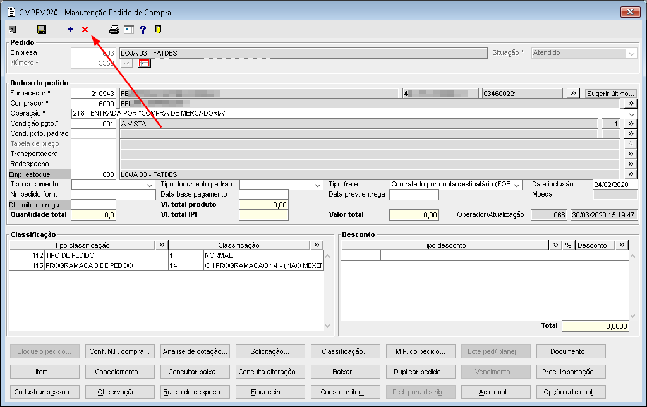Exit using the yellow door icon
Image resolution: width=647 pixels, height=407 pixels.
[158, 30]
